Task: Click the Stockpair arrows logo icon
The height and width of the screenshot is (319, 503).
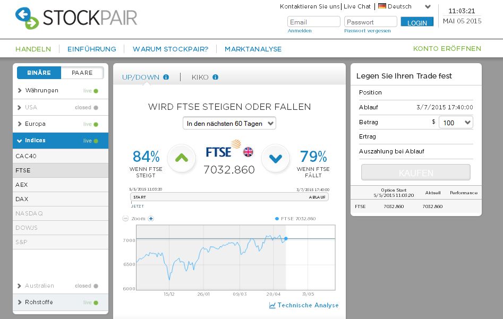Action: click(27, 18)
